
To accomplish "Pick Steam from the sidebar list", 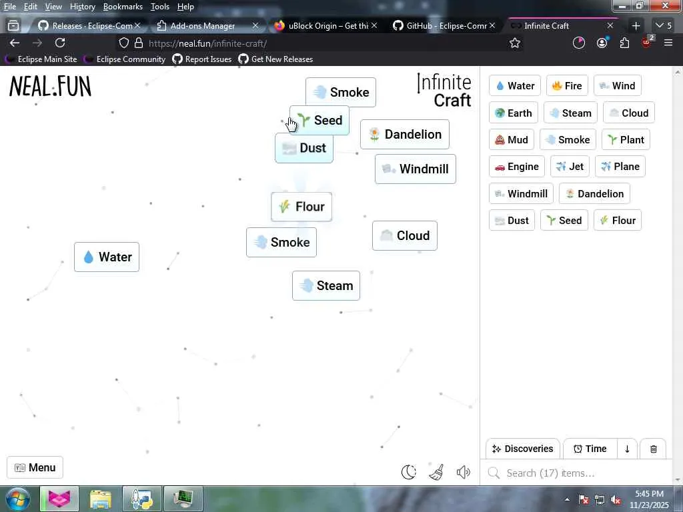I will pyautogui.click(x=570, y=113).
